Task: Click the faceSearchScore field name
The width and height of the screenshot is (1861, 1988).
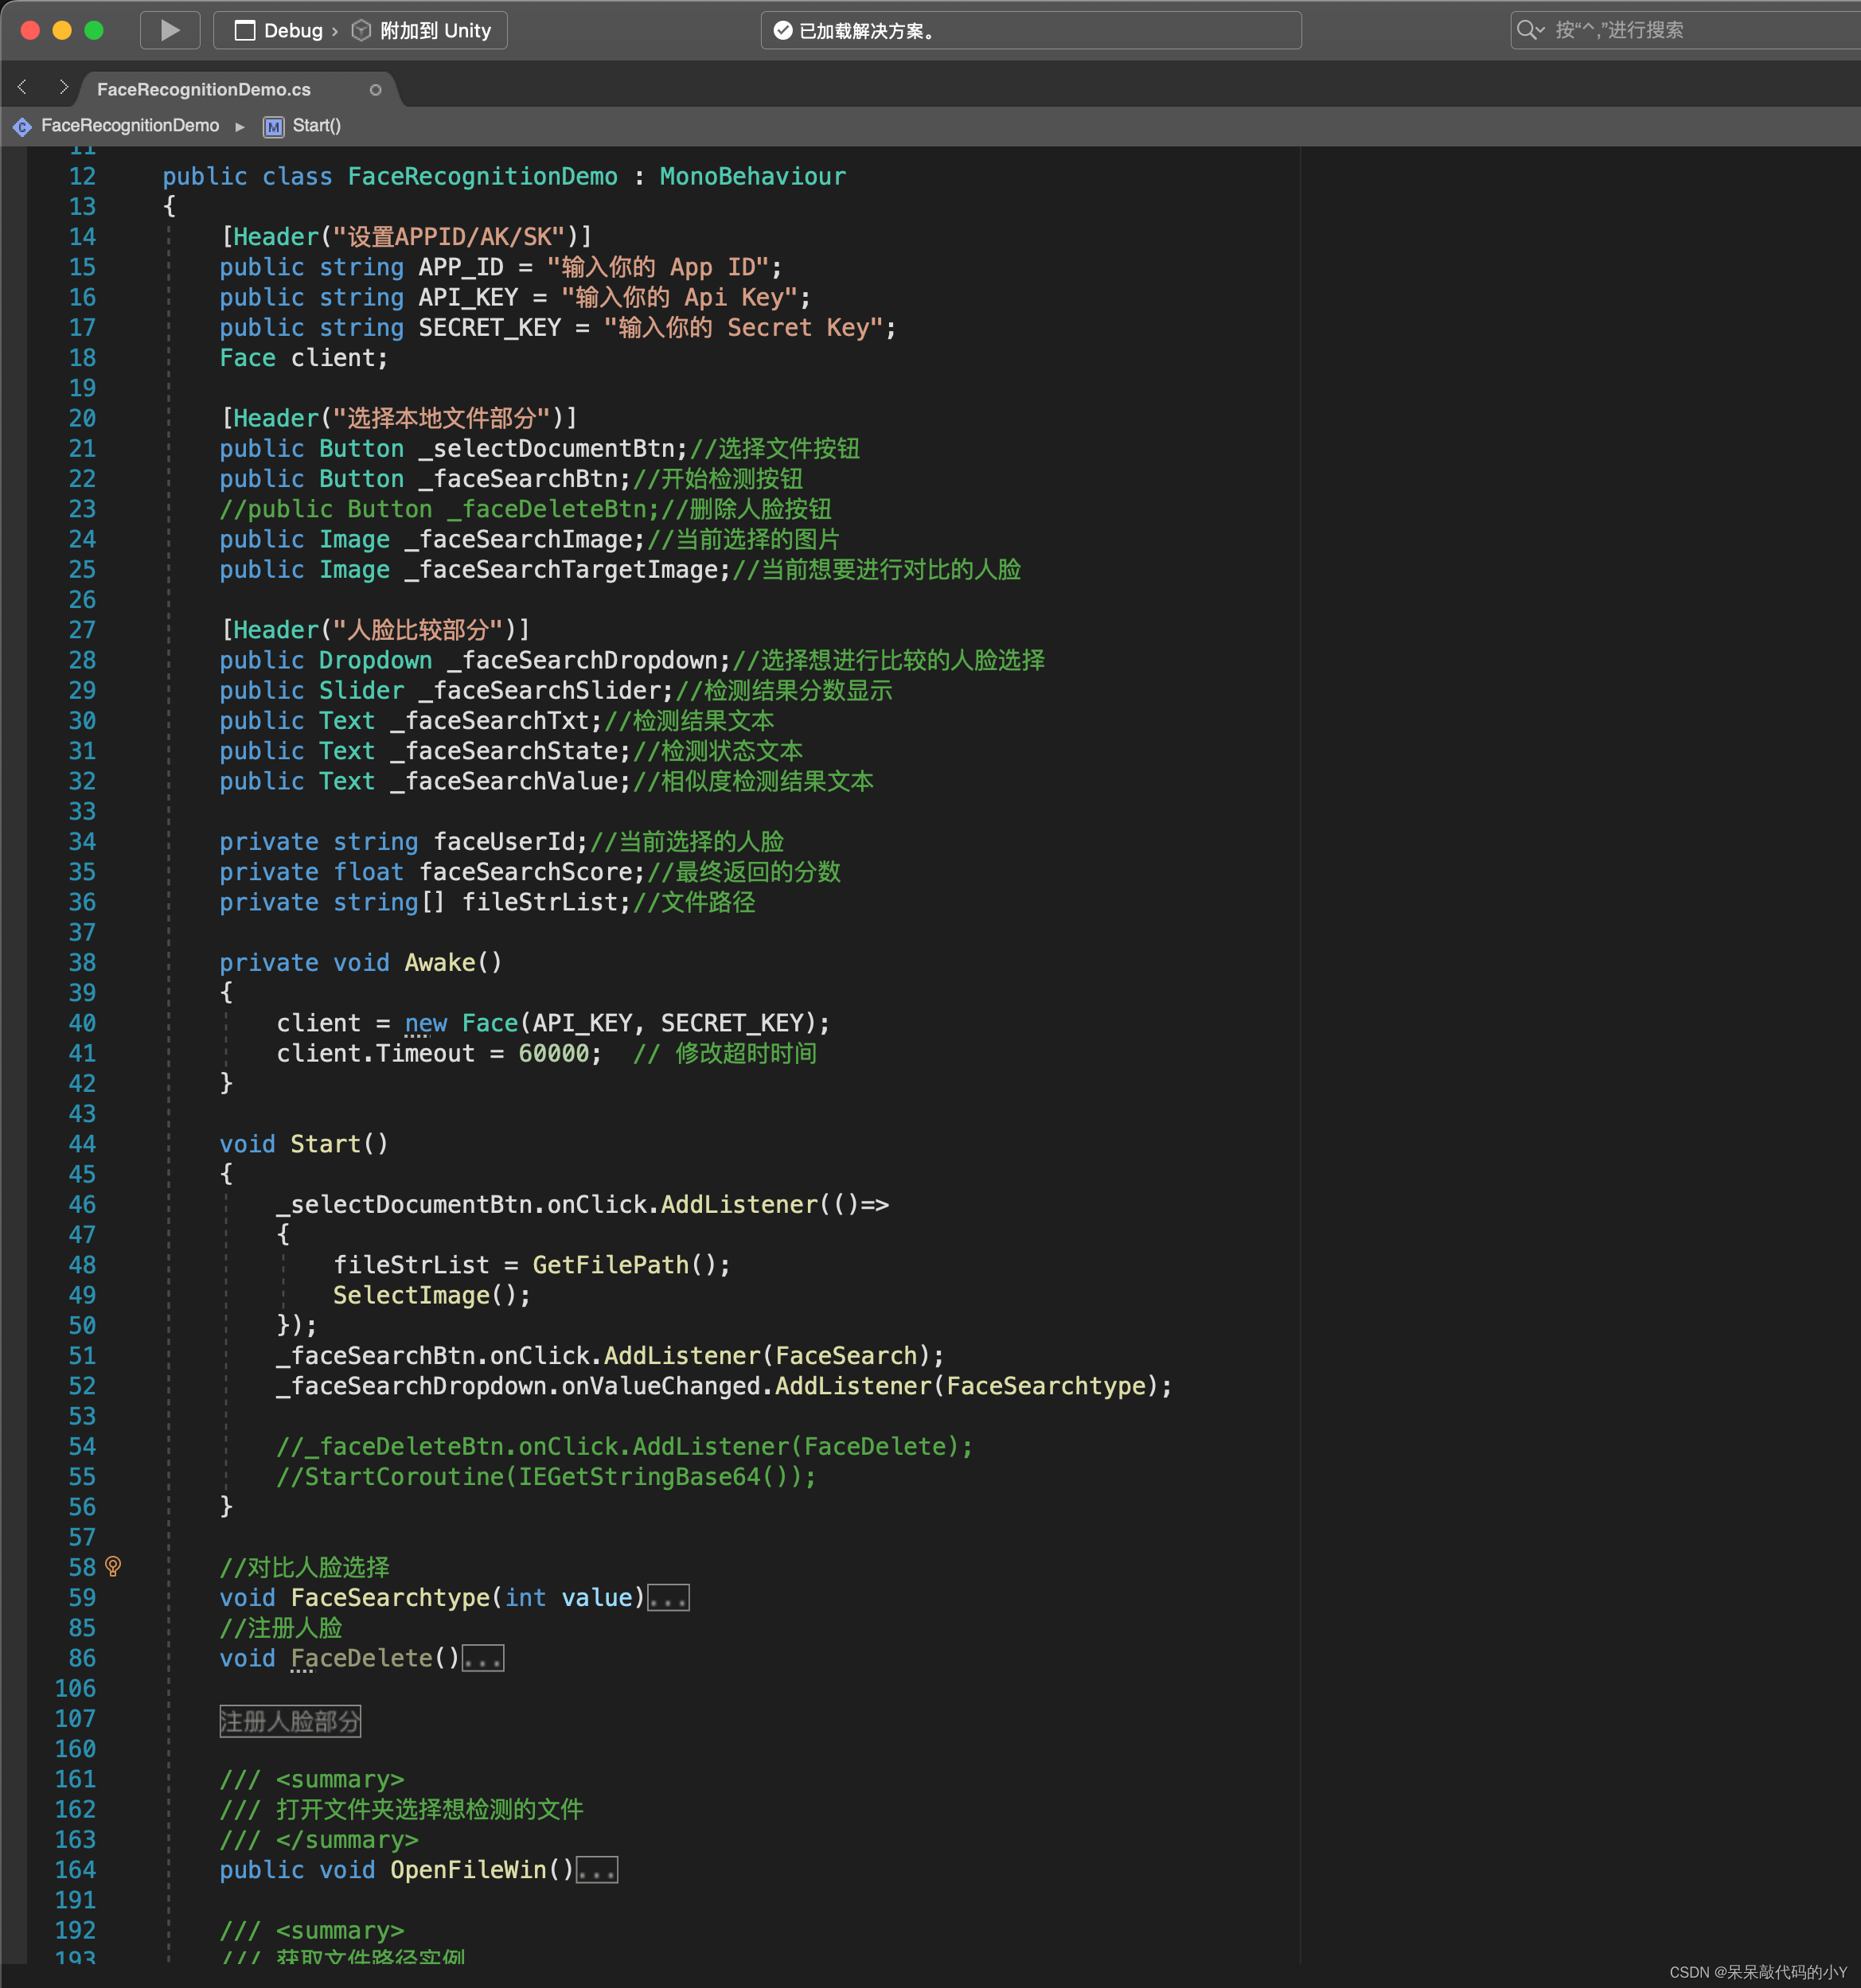Action: point(525,872)
